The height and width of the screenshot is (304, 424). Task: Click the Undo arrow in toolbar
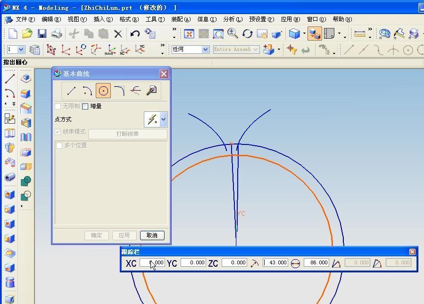(135, 34)
